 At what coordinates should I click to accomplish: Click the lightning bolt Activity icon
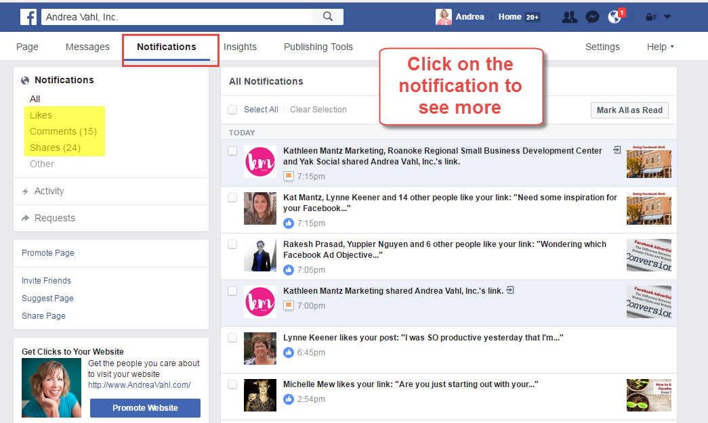pos(25,192)
